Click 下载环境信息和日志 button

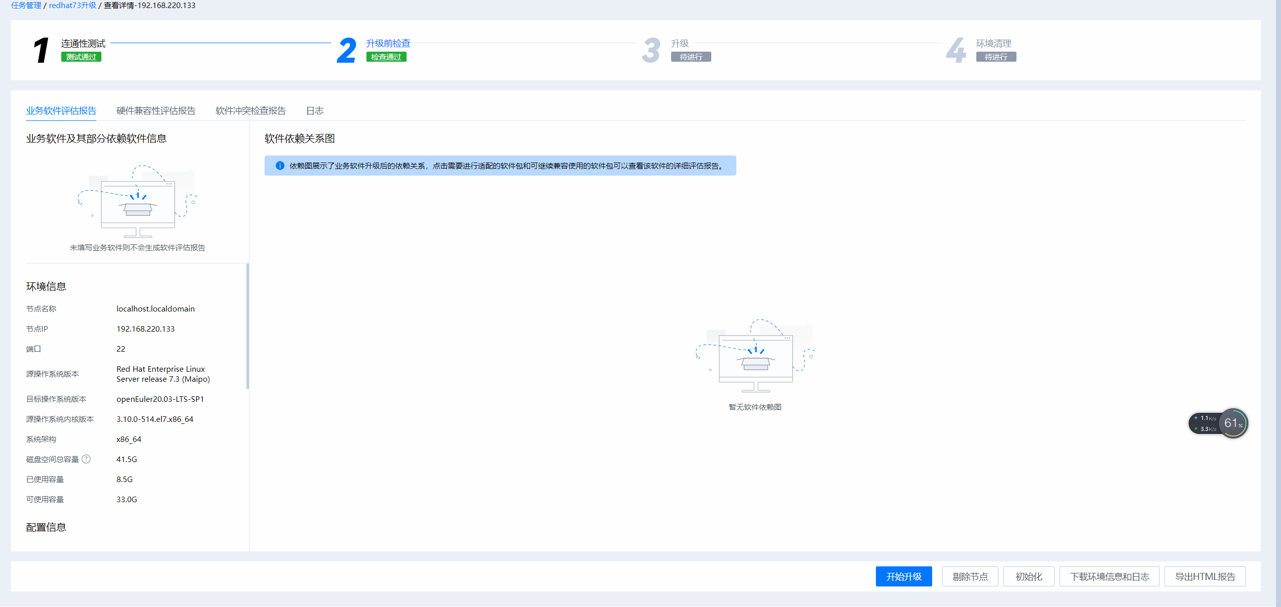coord(1109,576)
